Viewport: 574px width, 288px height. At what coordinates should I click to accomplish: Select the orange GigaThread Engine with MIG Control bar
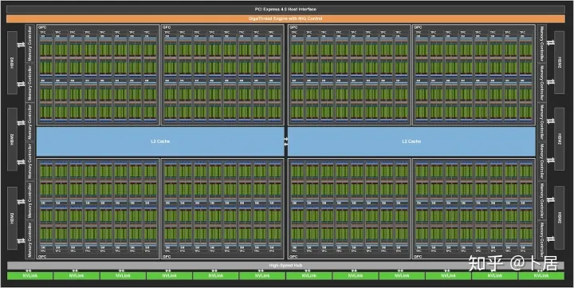click(285, 18)
